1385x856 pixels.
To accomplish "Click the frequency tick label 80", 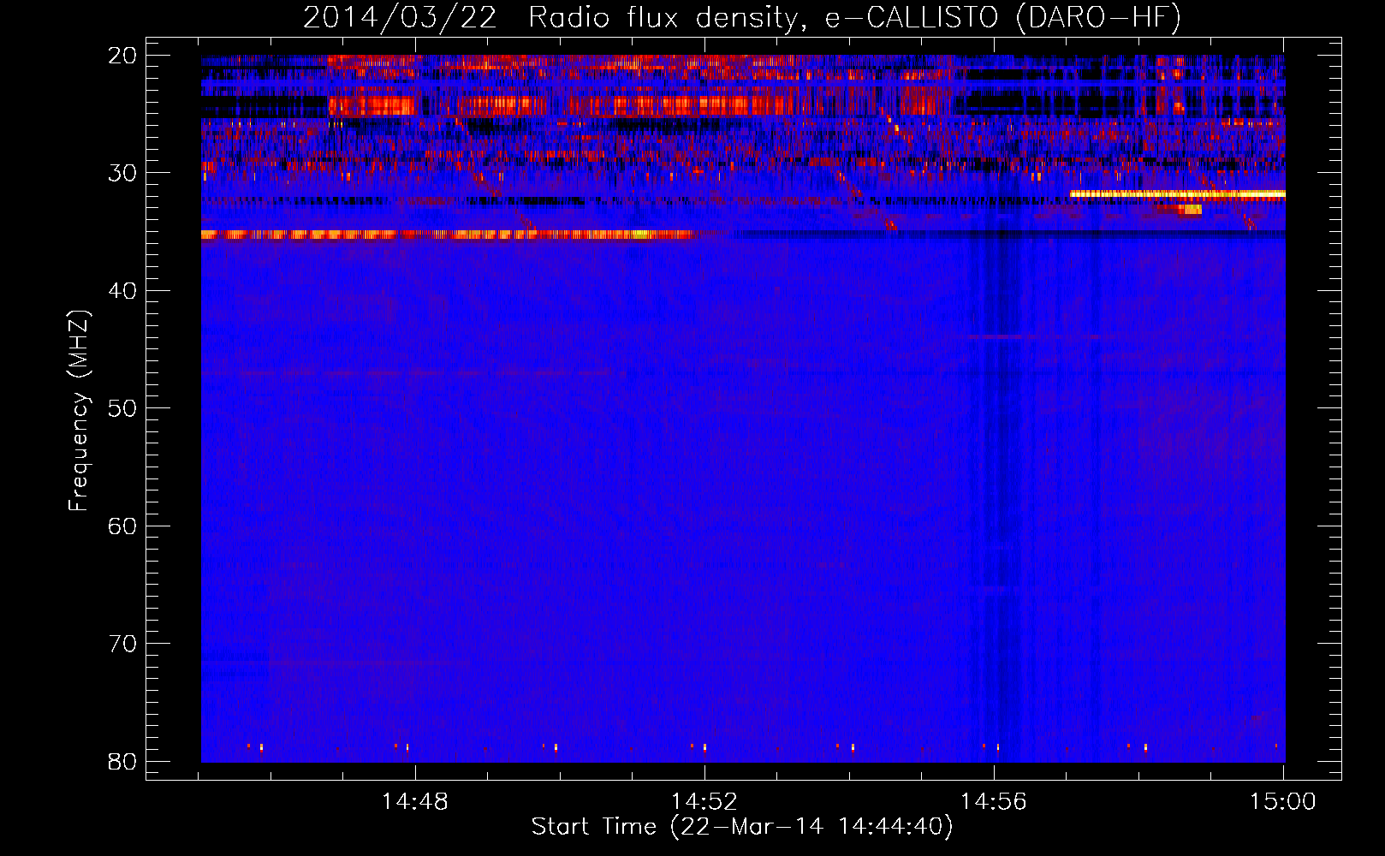I will pos(123,761).
